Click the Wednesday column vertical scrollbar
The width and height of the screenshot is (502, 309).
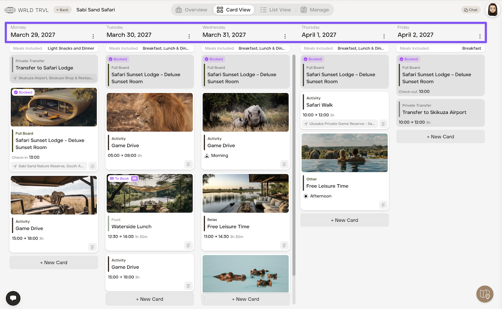click(294, 165)
